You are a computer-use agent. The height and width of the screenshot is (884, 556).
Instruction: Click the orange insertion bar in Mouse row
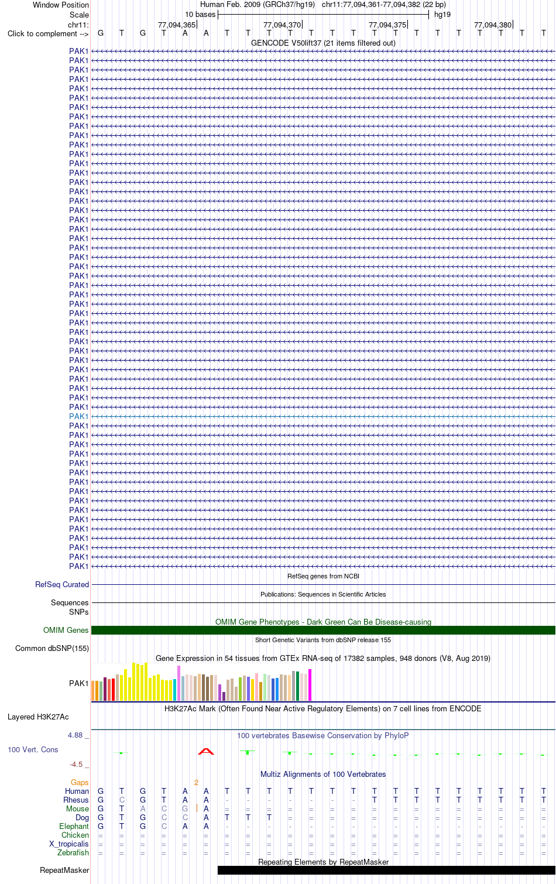pos(197,808)
